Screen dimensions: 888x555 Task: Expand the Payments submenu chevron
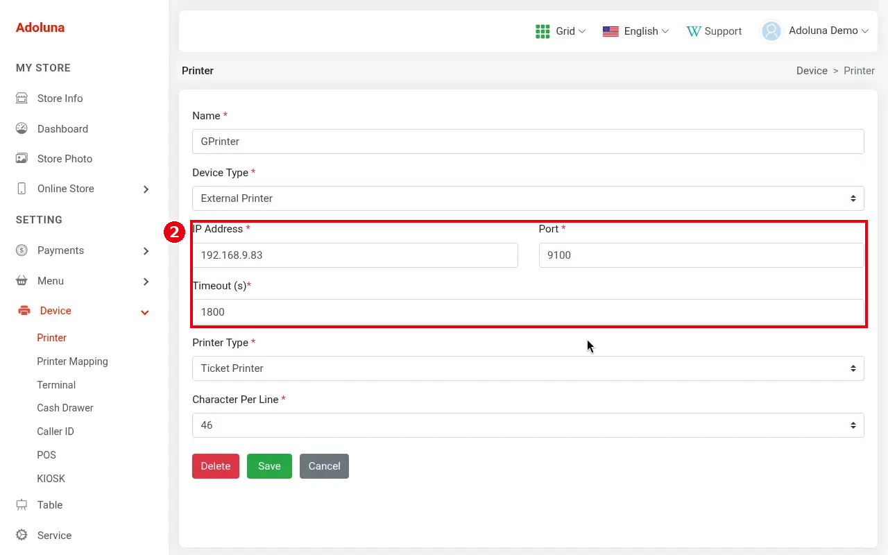pyautogui.click(x=146, y=251)
